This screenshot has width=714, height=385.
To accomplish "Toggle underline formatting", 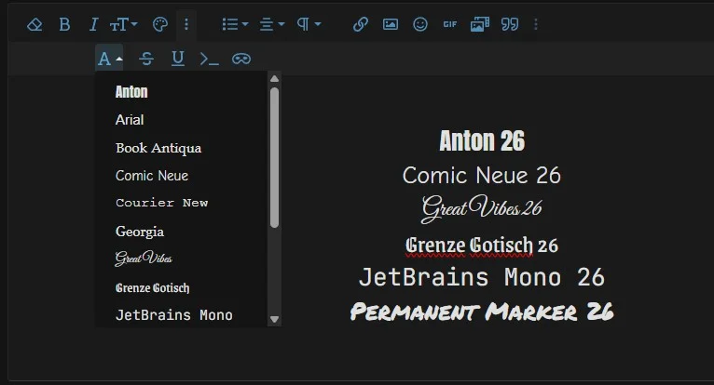I will tap(178, 59).
